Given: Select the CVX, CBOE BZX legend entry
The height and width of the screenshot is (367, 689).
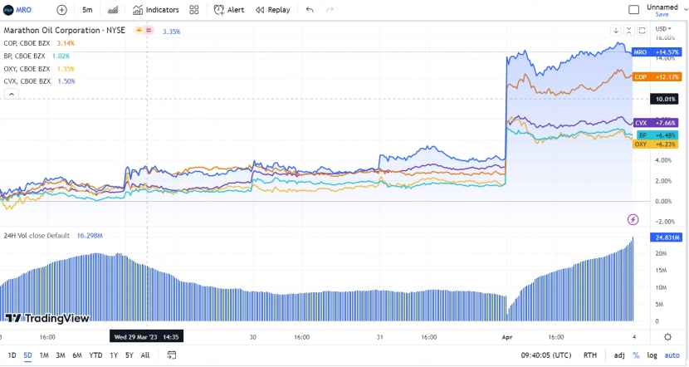Looking at the screenshot, I should [27, 81].
